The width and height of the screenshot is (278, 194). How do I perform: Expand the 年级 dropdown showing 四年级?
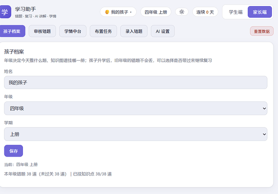[x=136, y=108]
